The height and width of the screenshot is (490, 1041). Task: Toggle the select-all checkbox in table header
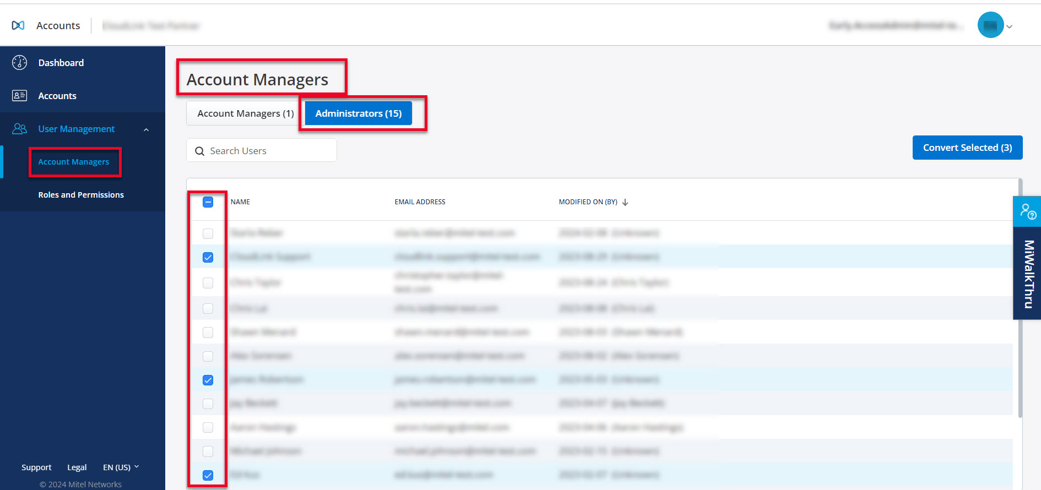tap(208, 202)
